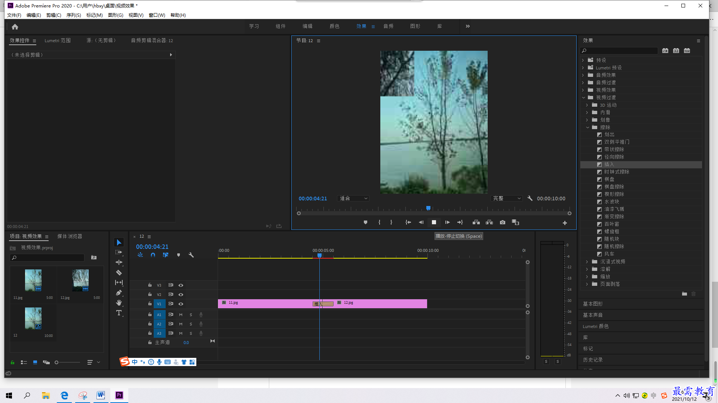The height and width of the screenshot is (403, 718).
Task: Mark Out point button
Action: pos(391,222)
